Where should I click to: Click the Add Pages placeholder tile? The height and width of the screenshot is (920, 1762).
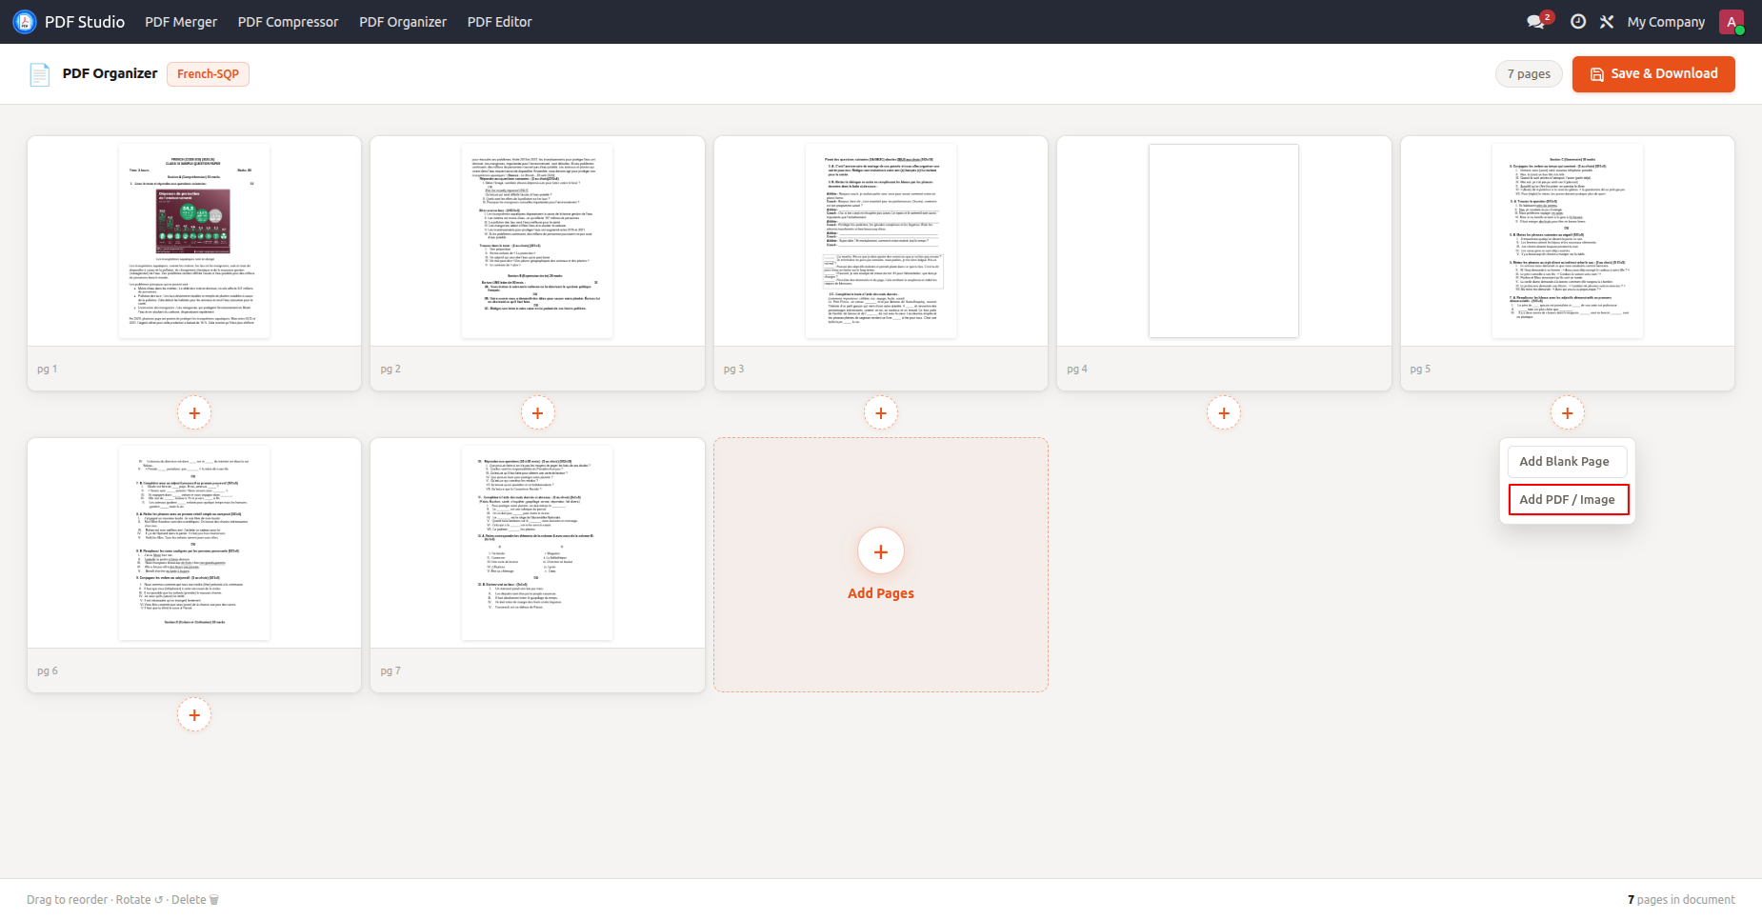pyautogui.click(x=881, y=565)
